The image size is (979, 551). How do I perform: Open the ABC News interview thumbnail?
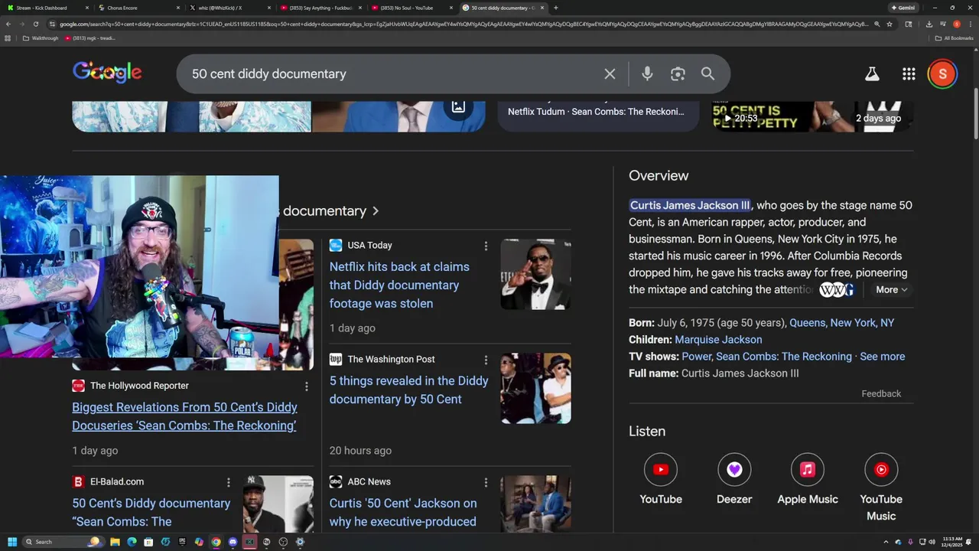click(x=535, y=504)
